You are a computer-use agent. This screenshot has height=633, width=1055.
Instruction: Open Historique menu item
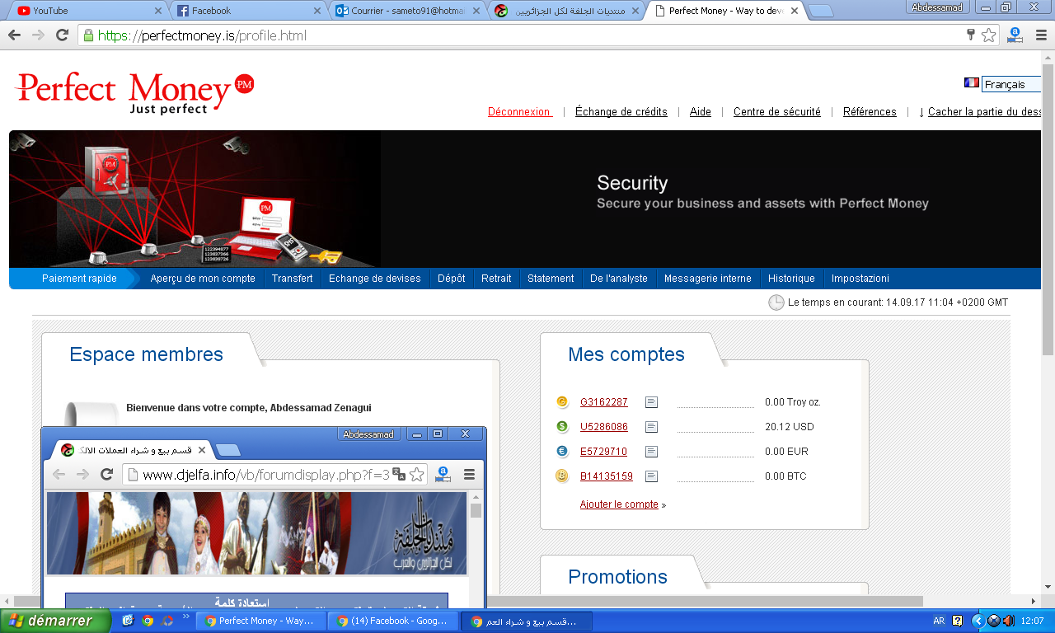tap(791, 279)
